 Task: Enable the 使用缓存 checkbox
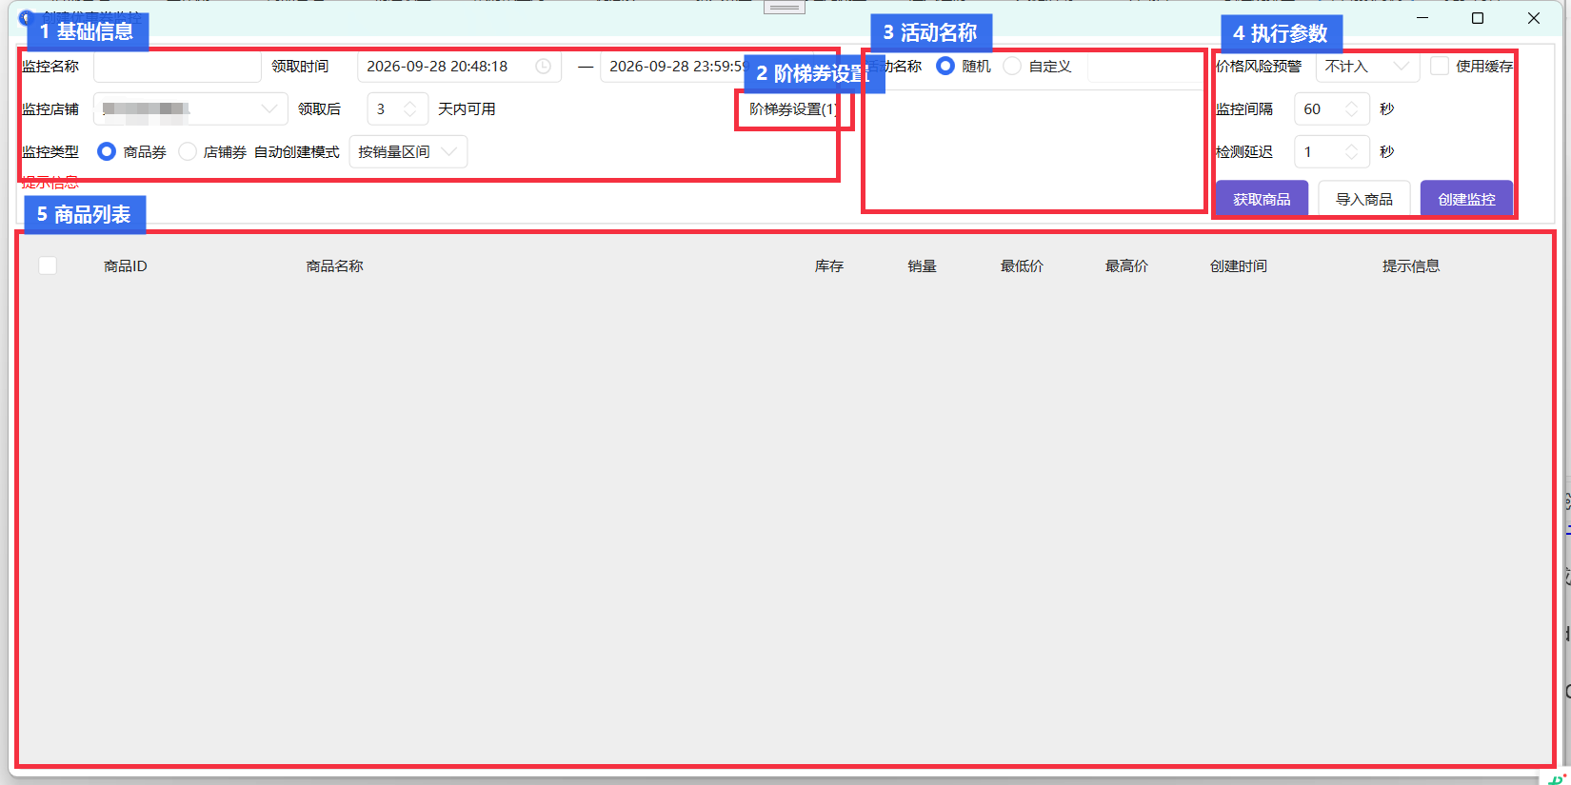click(1440, 66)
